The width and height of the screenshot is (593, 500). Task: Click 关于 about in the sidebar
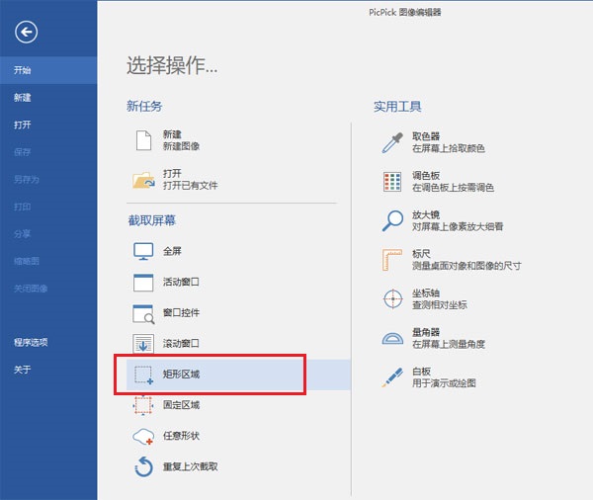[23, 370]
